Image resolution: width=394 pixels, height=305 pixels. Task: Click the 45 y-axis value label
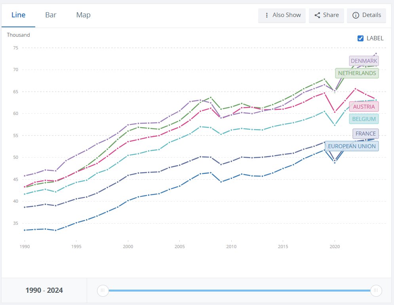(15, 179)
